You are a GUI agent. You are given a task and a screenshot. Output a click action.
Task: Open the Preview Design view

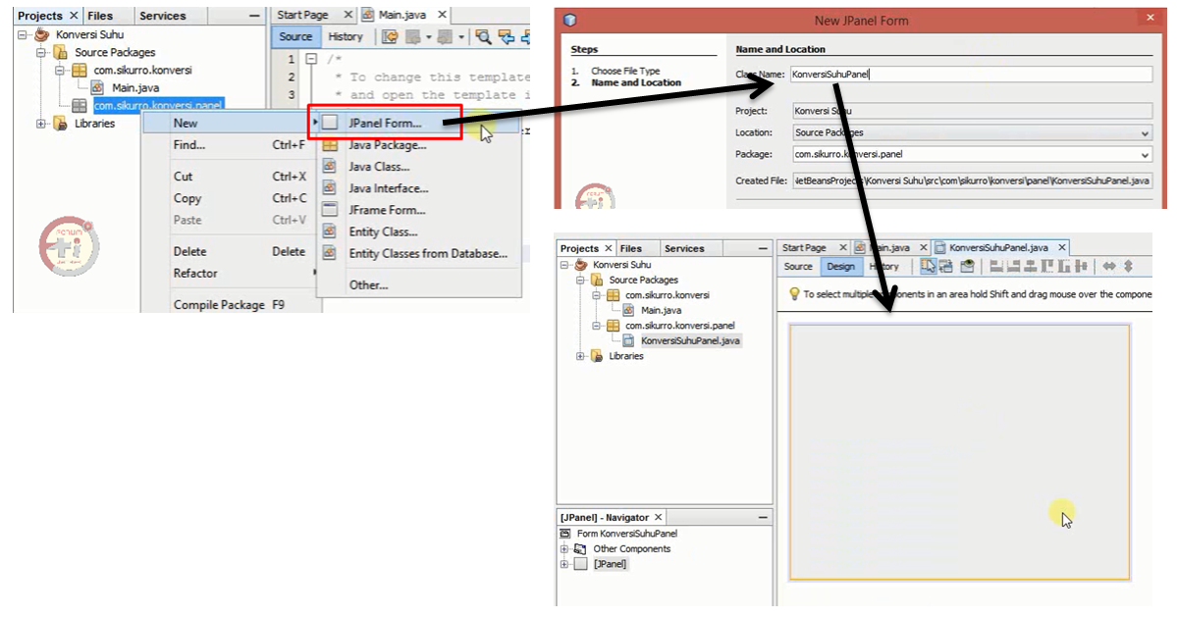(x=968, y=266)
